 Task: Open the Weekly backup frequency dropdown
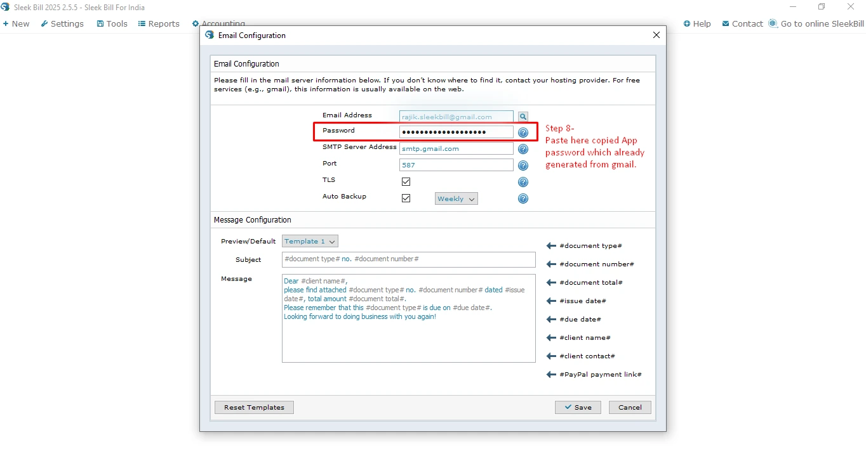(456, 199)
